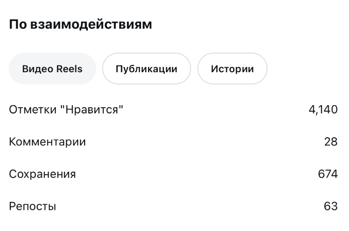Click the reposts count 63
The height and width of the screenshot is (231, 349).
(x=330, y=207)
